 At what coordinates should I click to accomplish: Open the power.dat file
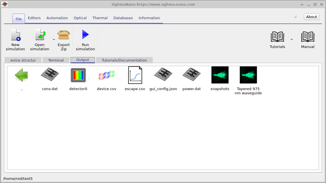click(191, 75)
